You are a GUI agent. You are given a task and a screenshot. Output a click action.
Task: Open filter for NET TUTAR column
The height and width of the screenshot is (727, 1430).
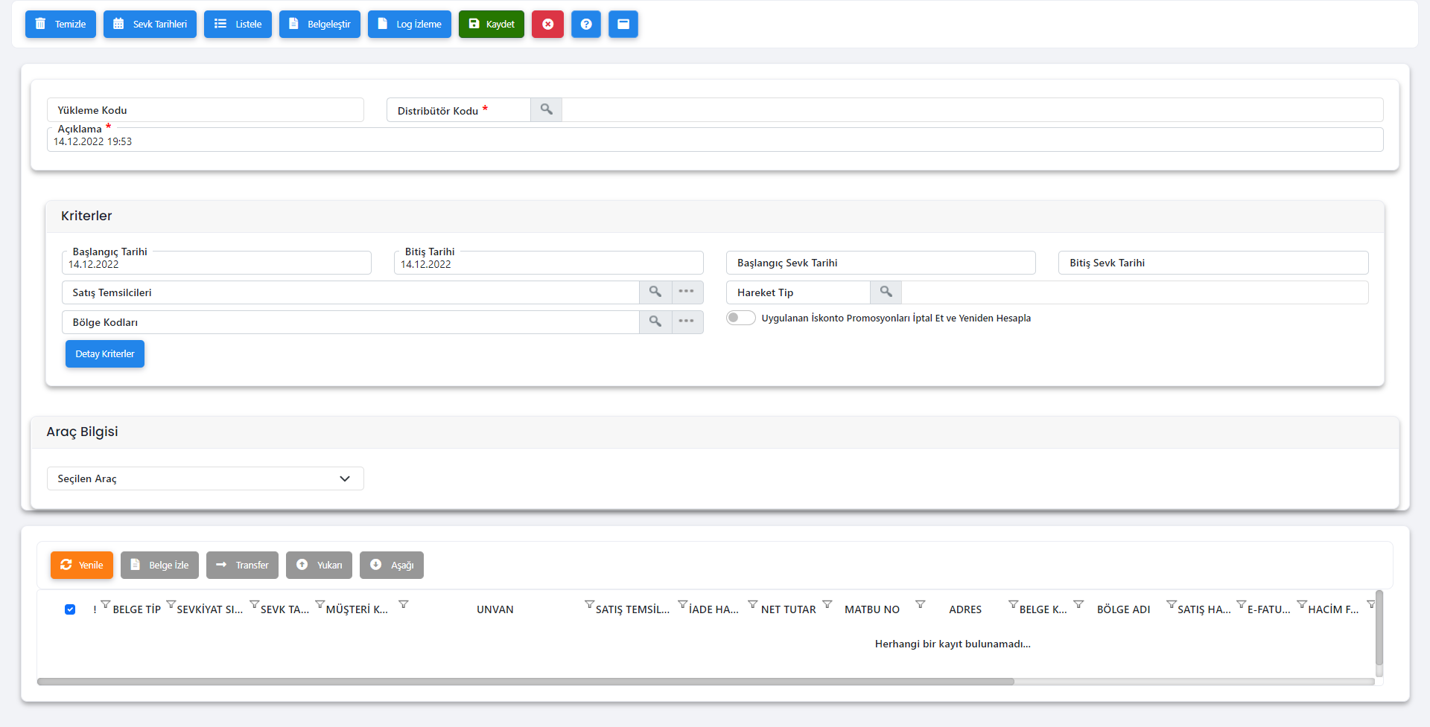coord(827,604)
